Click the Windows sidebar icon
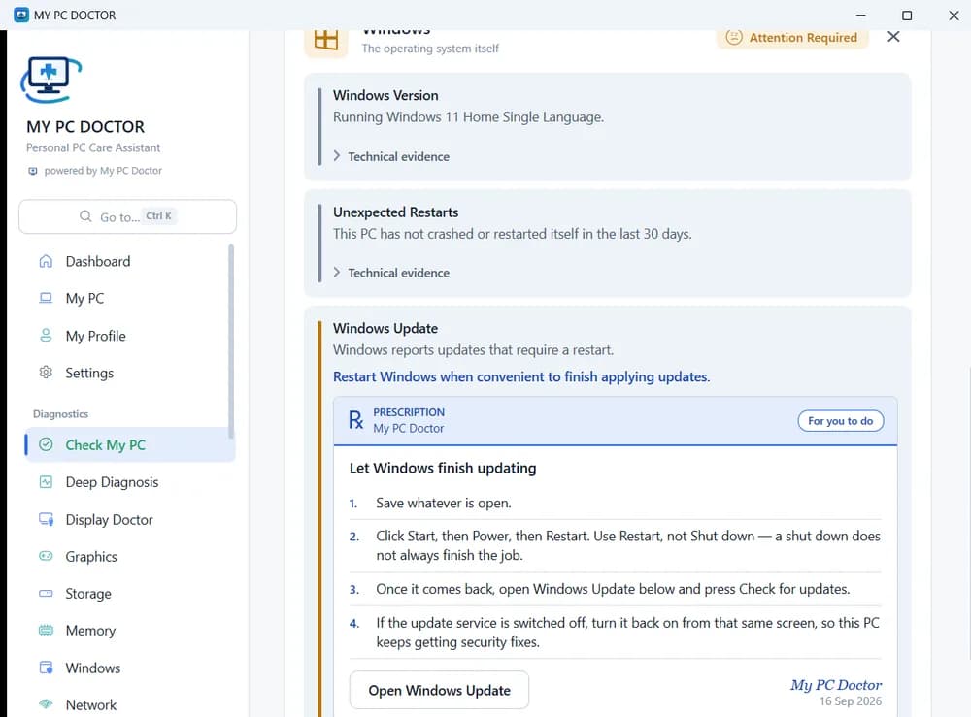Image resolution: width=971 pixels, height=717 pixels. coord(46,668)
